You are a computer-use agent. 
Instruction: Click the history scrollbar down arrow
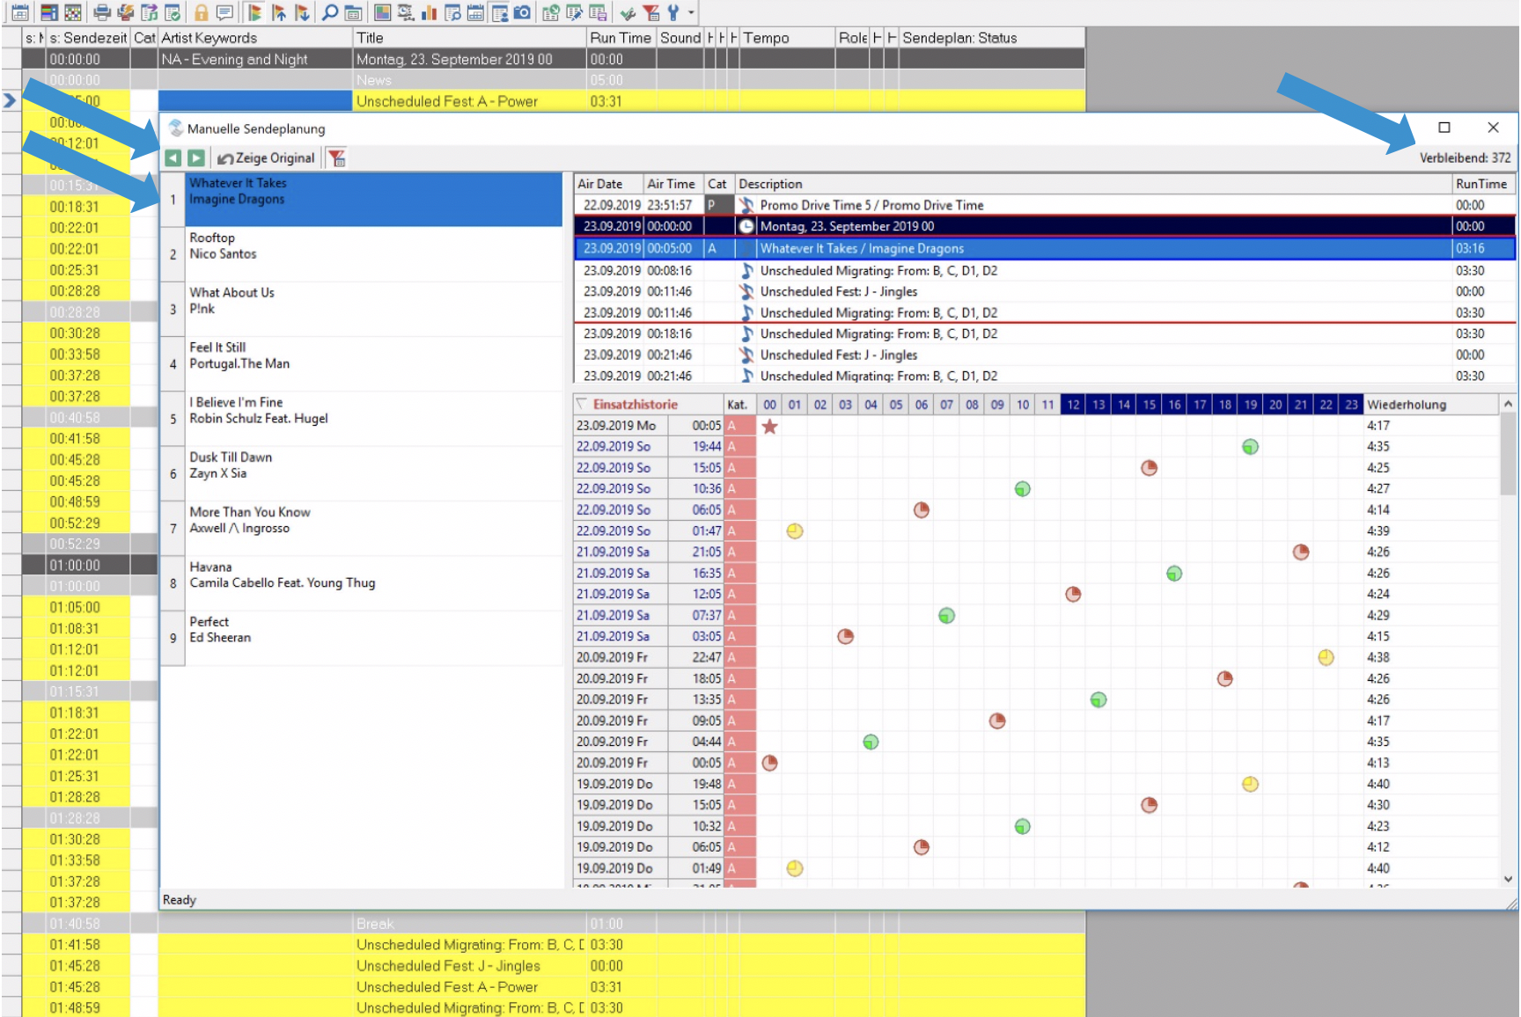[1508, 879]
